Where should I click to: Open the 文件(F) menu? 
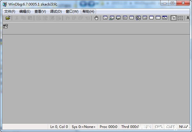10,11
